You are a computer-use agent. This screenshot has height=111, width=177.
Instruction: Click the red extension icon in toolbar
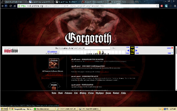coord(162,6)
